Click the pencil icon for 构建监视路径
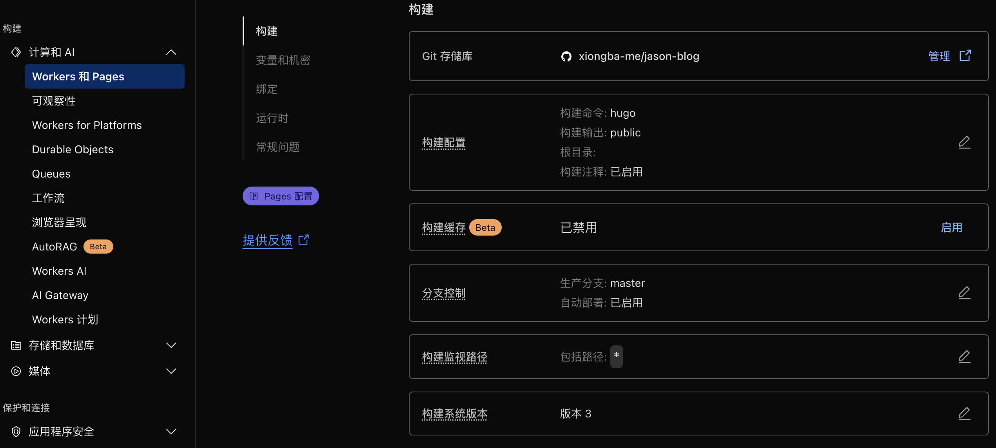Screen dimensions: 996x448 click(964, 357)
